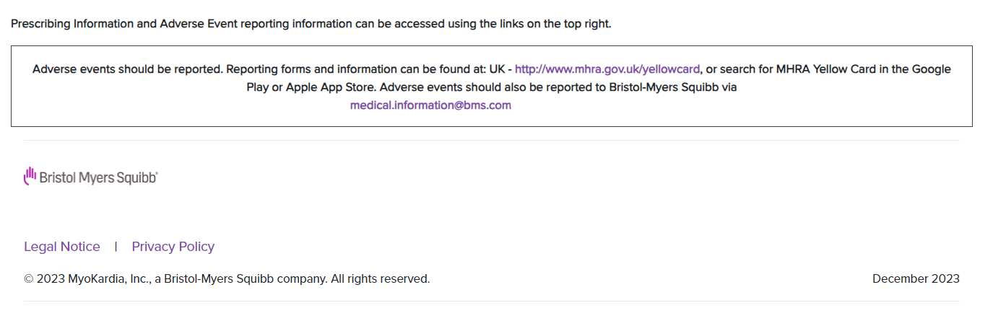The width and height of the screenshot is (993, 321).
Task: Open the medical.information@bms.com email link
Action: pos(430,105)
